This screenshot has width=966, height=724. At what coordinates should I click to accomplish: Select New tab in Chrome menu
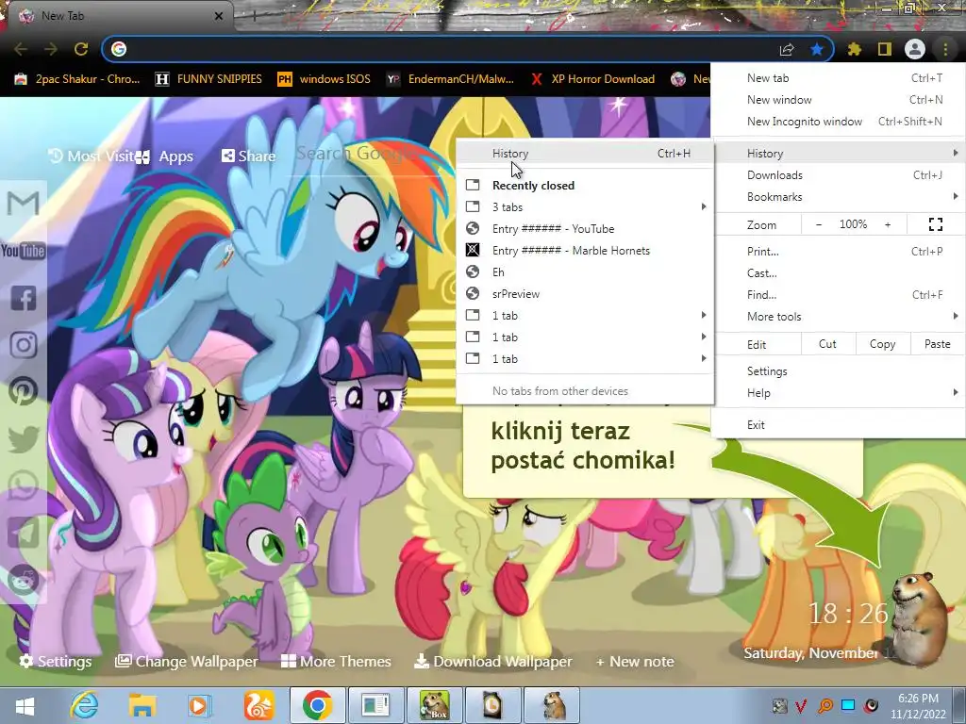[x=839, y=78]
